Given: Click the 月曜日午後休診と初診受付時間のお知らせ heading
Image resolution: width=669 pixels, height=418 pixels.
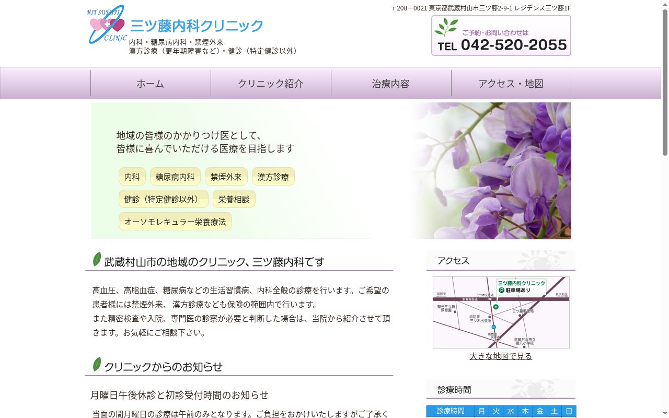Looking at the screenshot, I should (179, 395).
